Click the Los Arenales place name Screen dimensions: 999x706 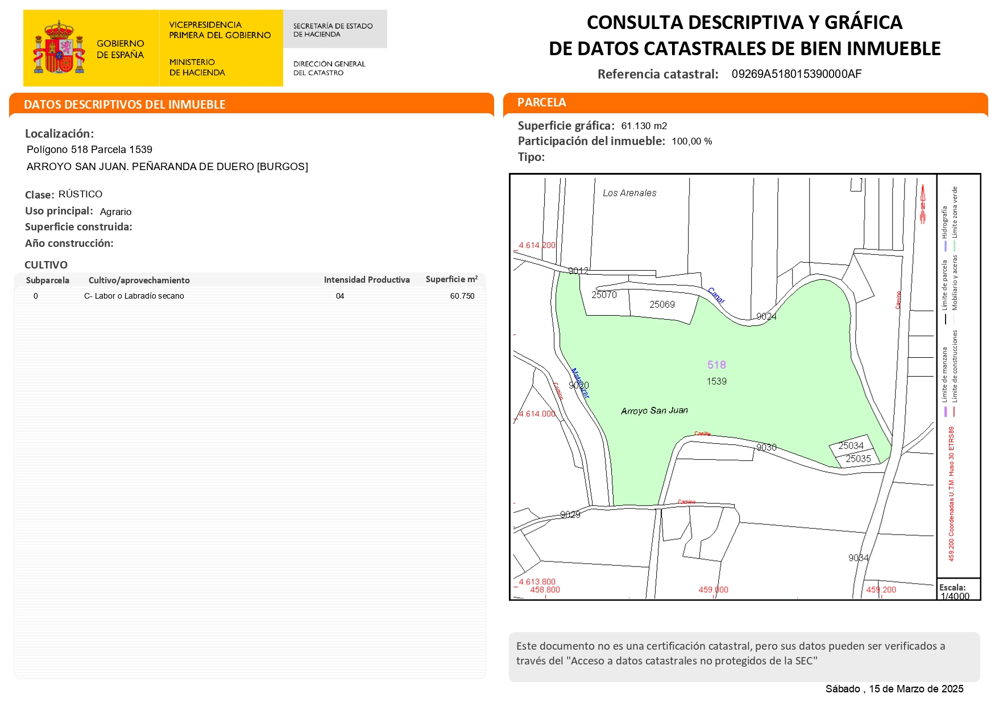(x=629, y=193)
